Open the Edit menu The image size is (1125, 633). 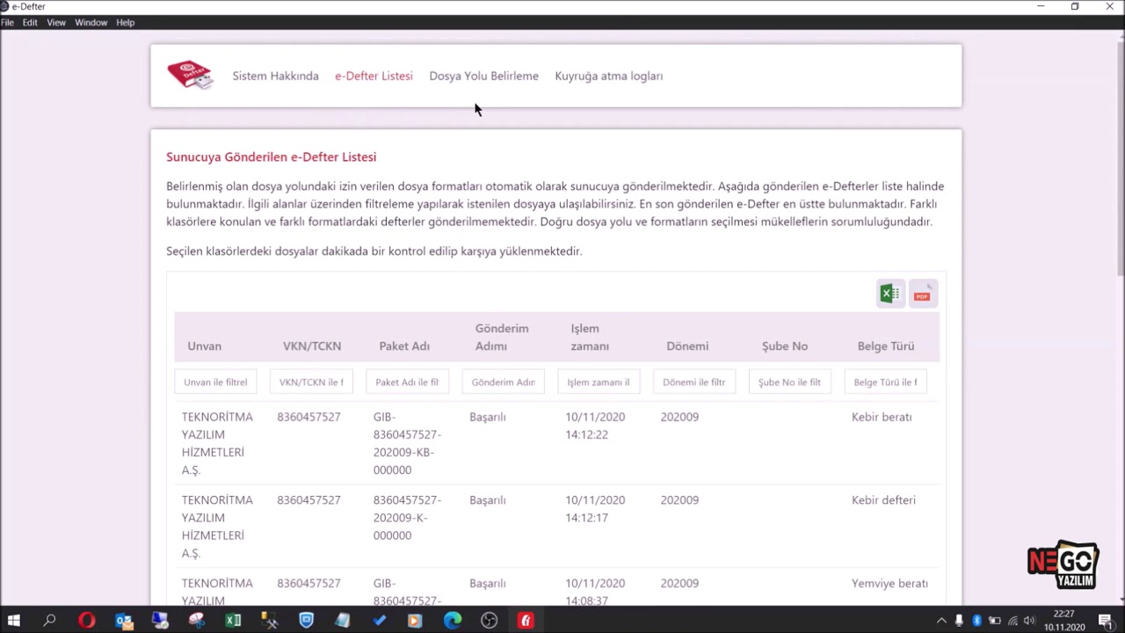point(30,22)
